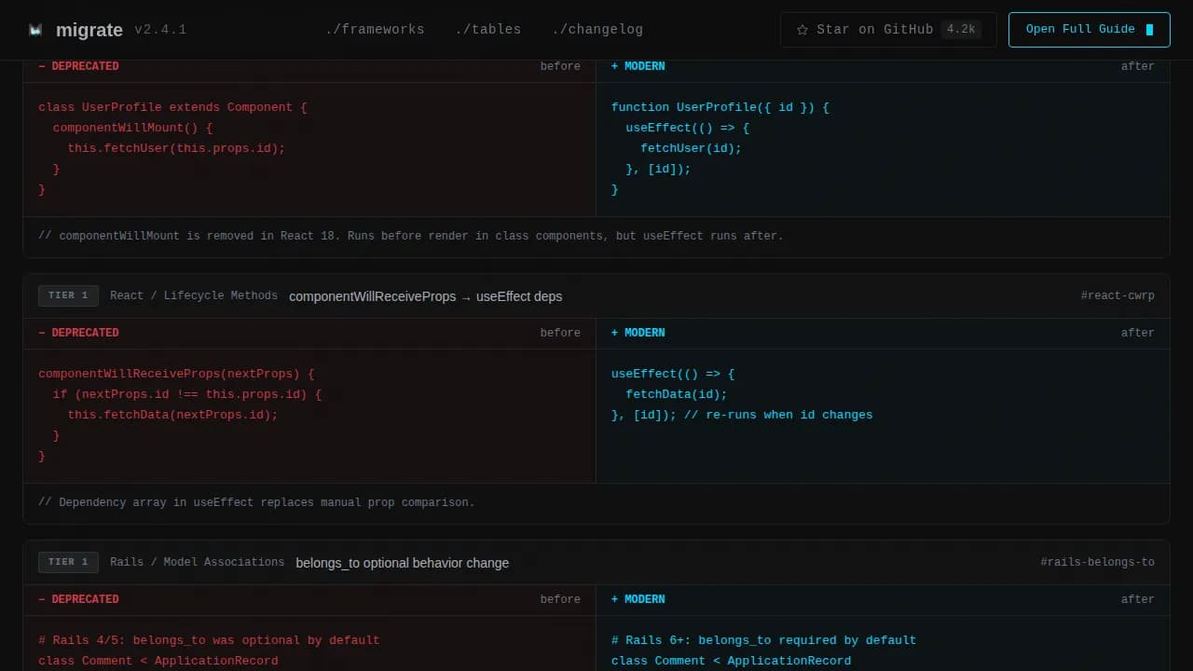Screen dimensions: 1193x671
Task: Open the ./changelog nav link
Action: point(596,30)
